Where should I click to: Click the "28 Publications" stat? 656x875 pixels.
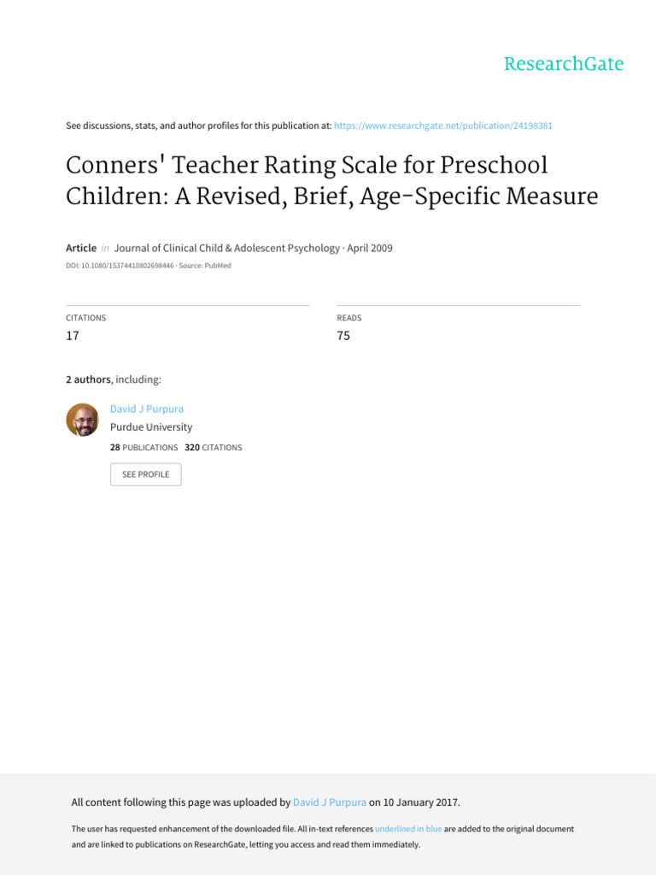tap(143, 448)
